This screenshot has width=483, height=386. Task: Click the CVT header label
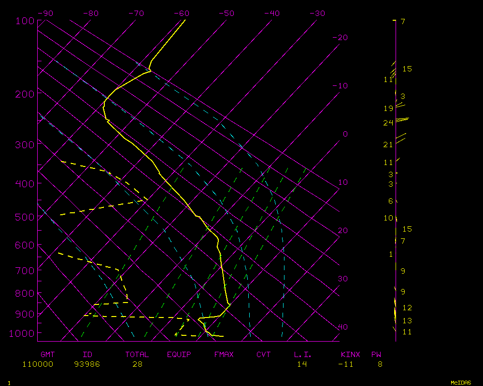point(263,355)
